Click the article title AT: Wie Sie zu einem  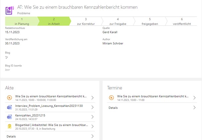(77, 7)
